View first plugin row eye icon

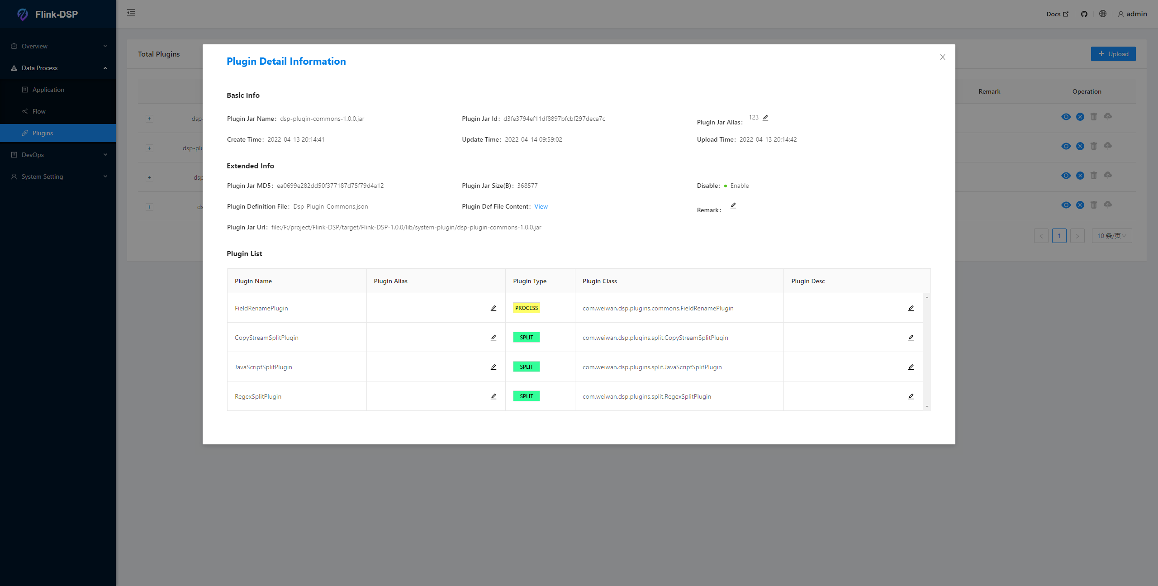[1066, 117]
